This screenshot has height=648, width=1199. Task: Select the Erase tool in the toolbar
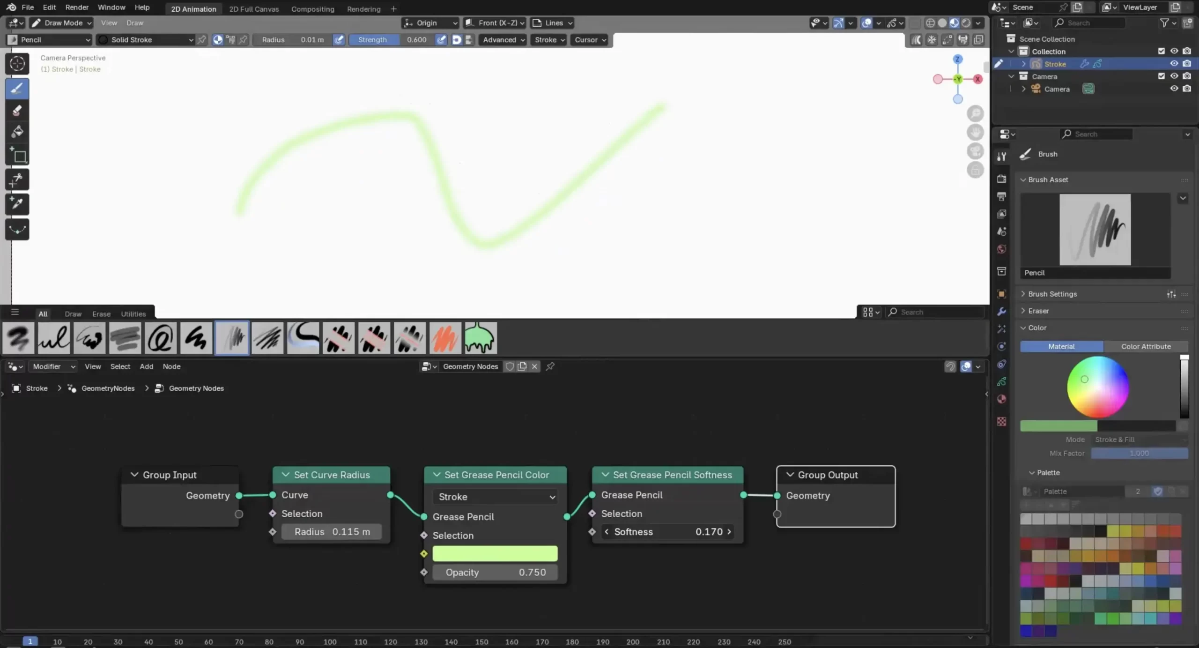coord(17,111)
